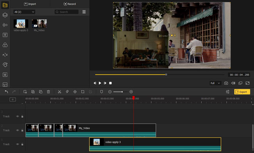This screenshot has width=254, height=153.
Task: Open the Animations panel in sidebar
Action: tap(5, 65)
